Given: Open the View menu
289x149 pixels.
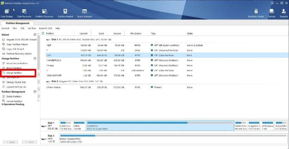Looking at the screenshot, I should click(x=15, y=28).
